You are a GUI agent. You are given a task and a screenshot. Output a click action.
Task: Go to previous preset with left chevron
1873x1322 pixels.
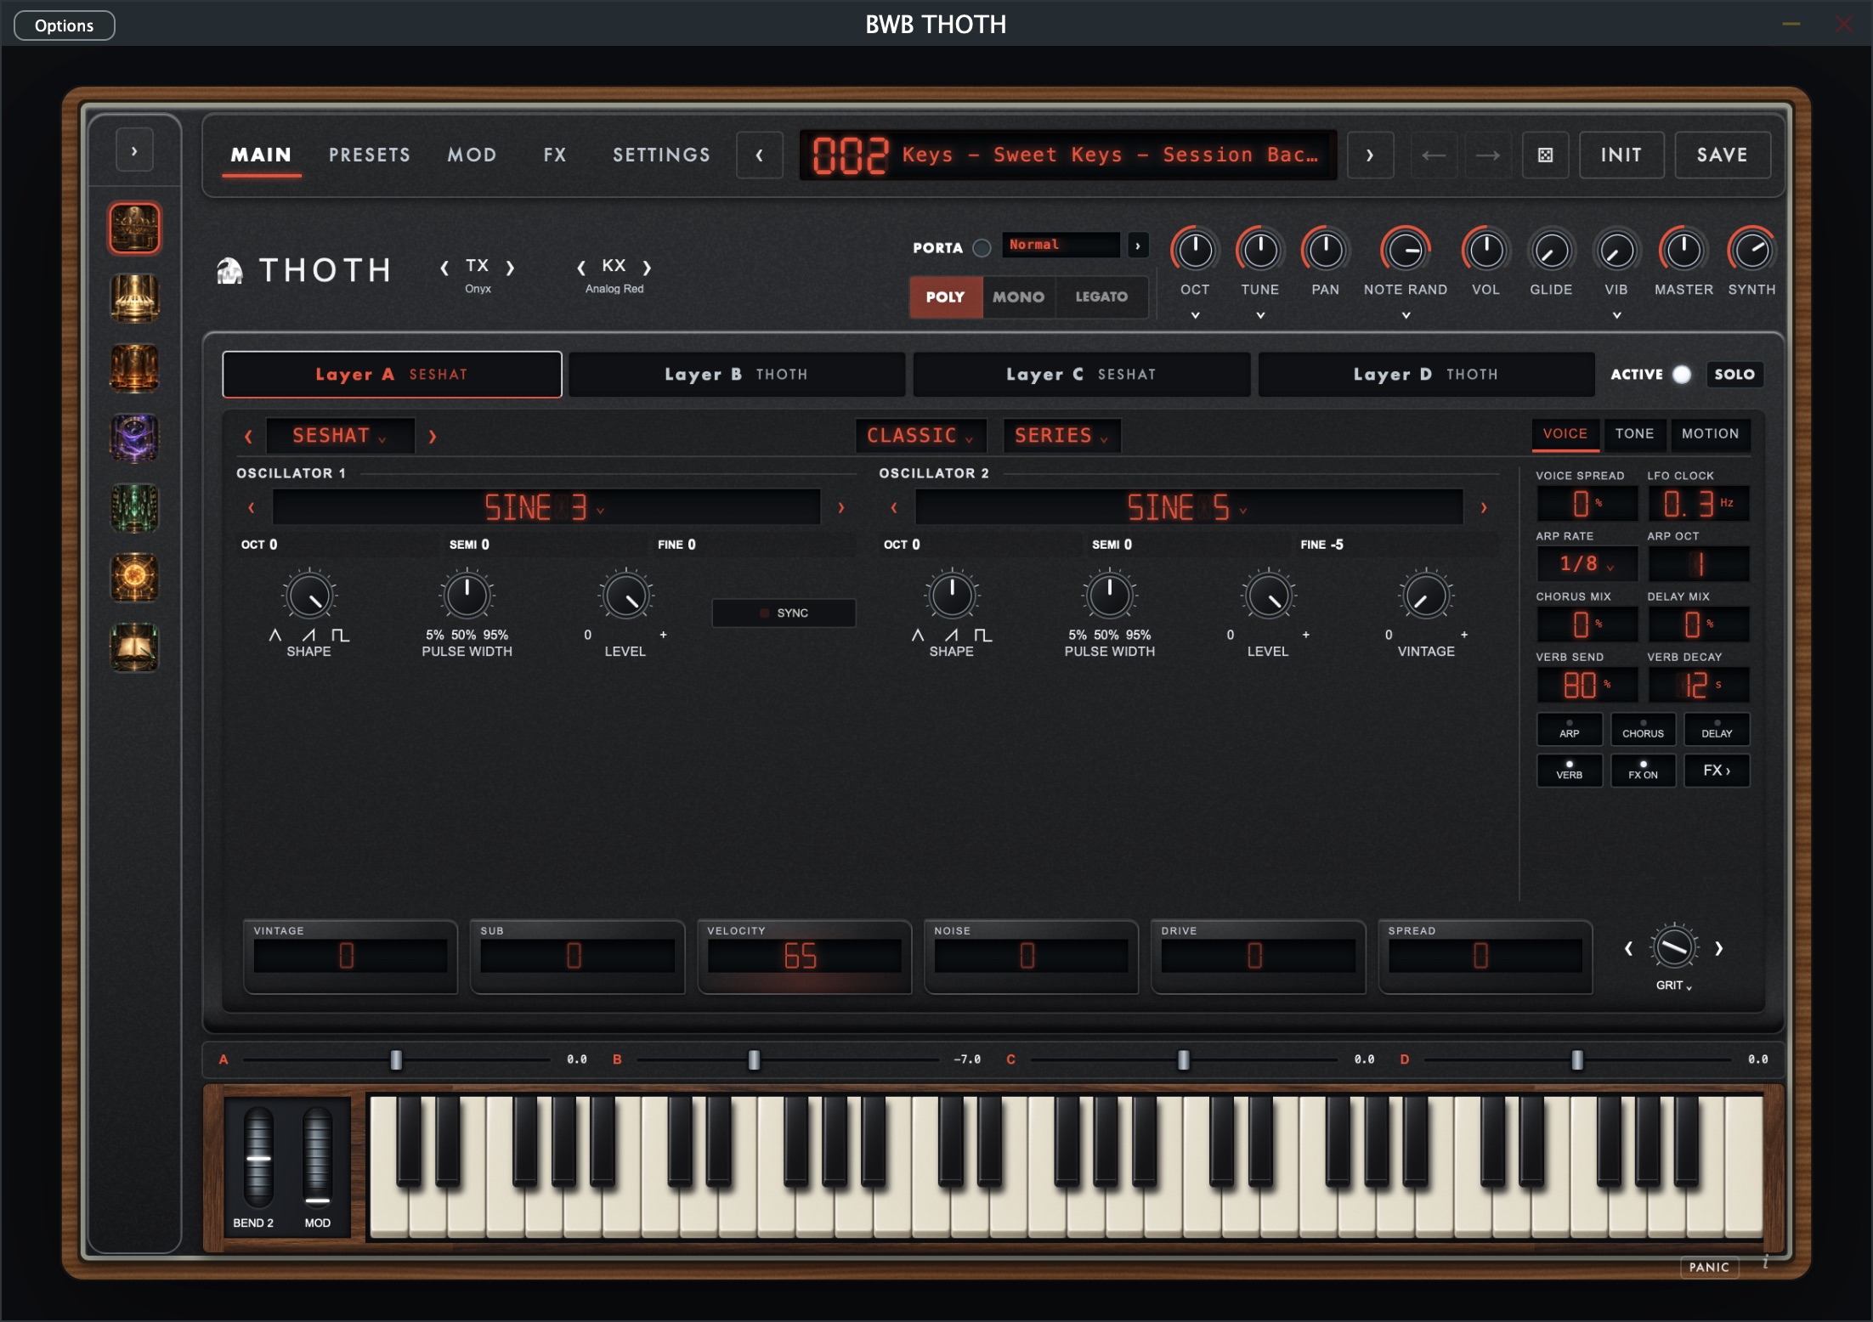760,155
